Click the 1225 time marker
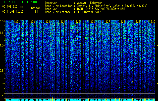This screenshot has height=101, width=158. tap(77, 22)
